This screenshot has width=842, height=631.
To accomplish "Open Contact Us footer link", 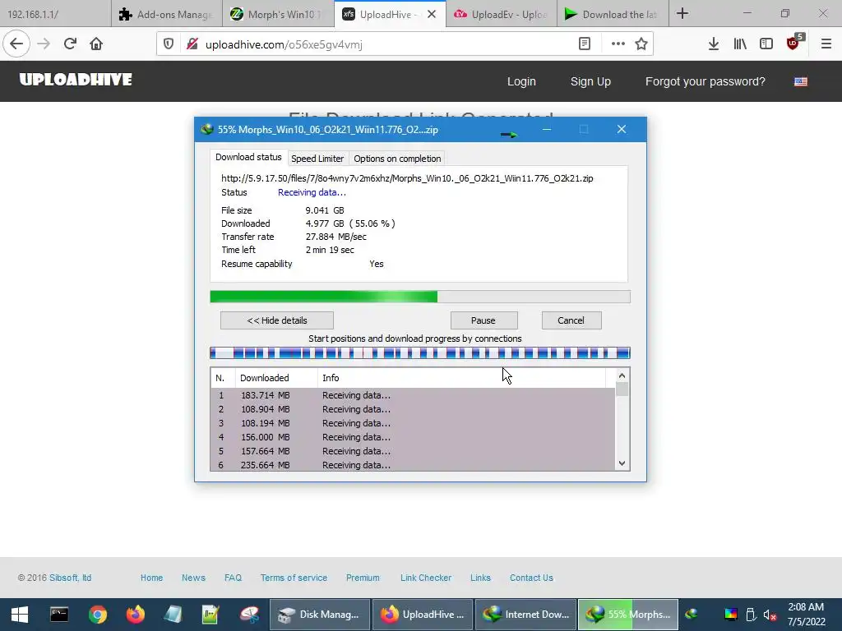I will [531, 578].
